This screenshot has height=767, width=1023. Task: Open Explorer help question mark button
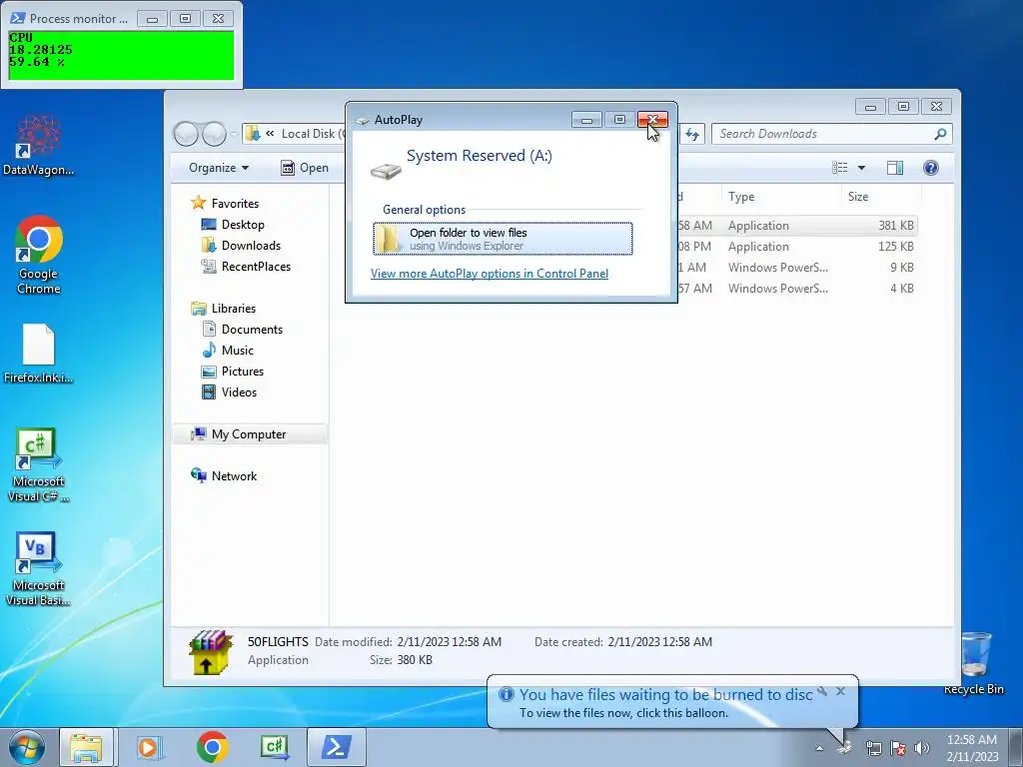931,168
